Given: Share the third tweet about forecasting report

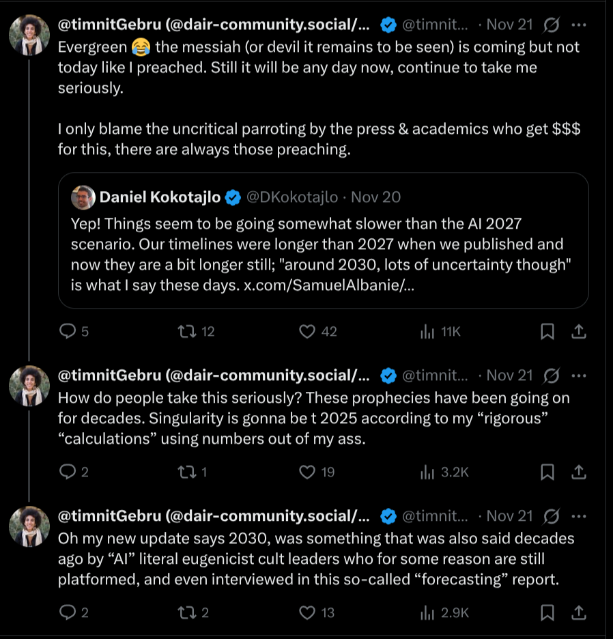Looking at the screenshot, I should coord(578,612).
